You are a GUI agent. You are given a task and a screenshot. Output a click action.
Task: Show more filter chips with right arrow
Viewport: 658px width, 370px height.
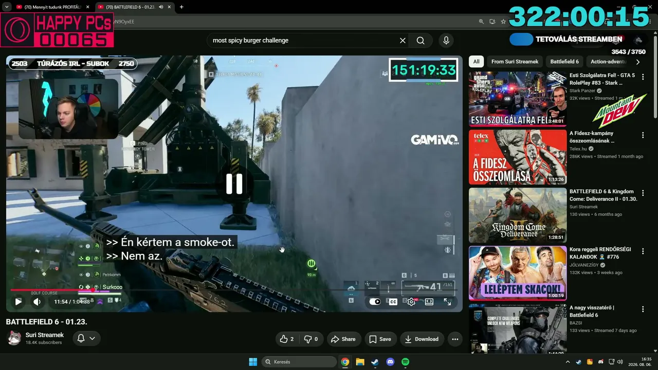[638, 62]
